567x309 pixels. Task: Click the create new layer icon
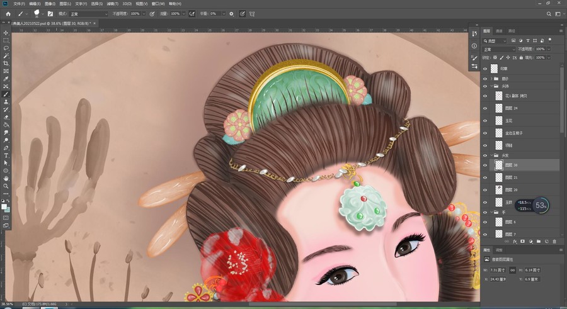546,242
